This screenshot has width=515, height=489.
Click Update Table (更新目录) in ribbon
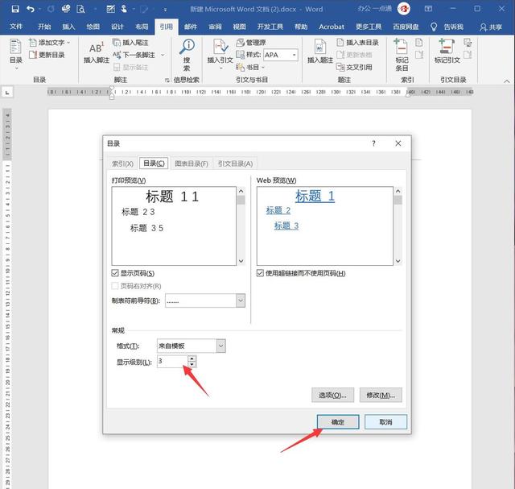point(47,55)
